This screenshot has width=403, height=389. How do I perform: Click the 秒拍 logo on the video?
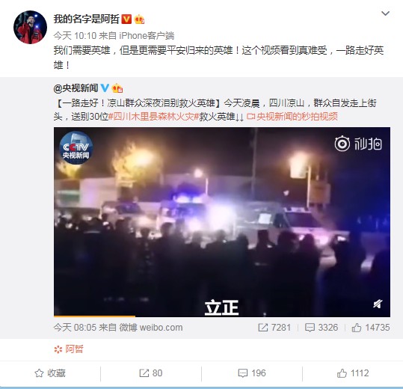click(358, 144)
